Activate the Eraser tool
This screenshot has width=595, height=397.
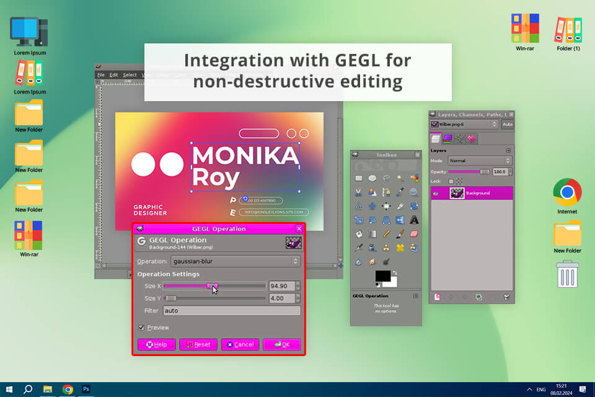coord(414,234)
